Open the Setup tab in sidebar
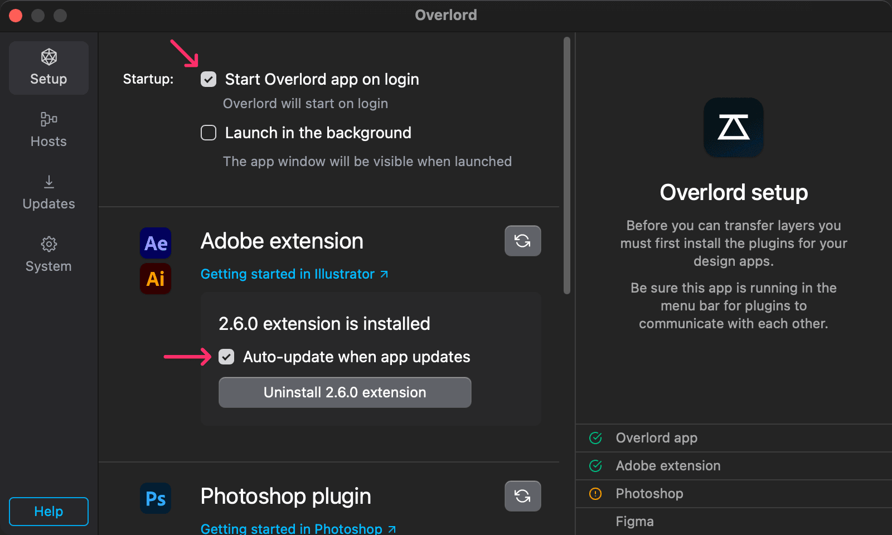Screen dimensions: 892x535 click(x=49, y=68)
